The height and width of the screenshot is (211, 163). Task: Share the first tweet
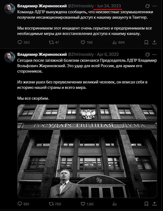[154, 42]
